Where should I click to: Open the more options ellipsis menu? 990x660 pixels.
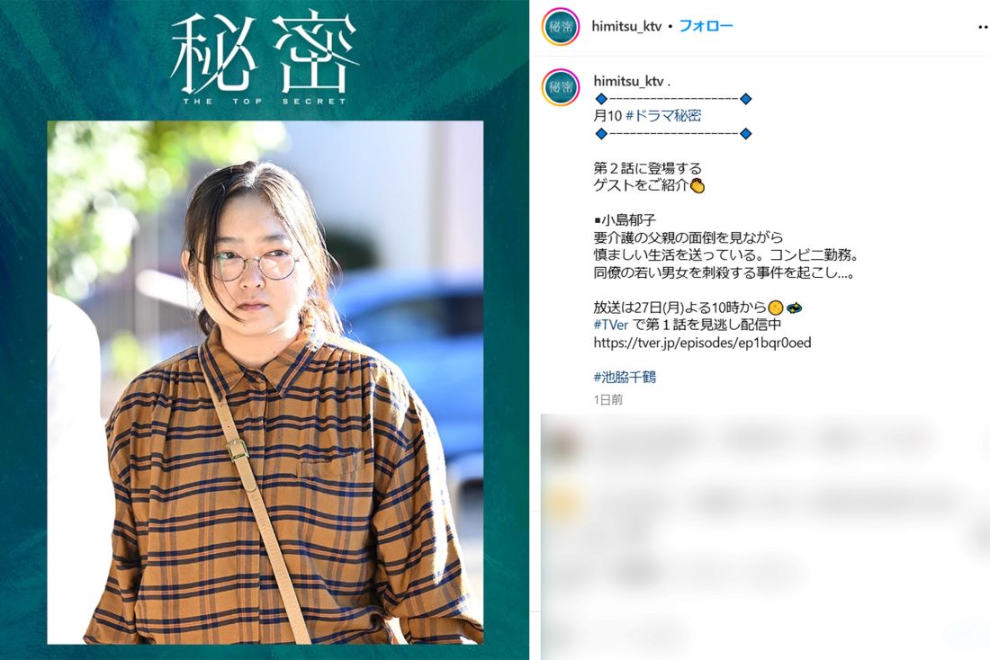(983, 27)
